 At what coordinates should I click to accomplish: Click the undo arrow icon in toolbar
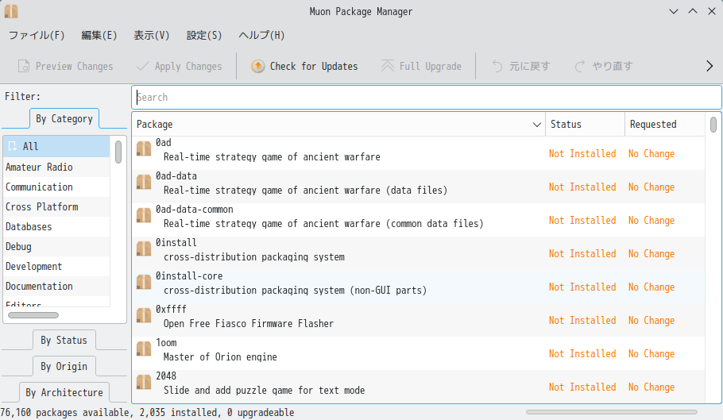pos(497,67)
